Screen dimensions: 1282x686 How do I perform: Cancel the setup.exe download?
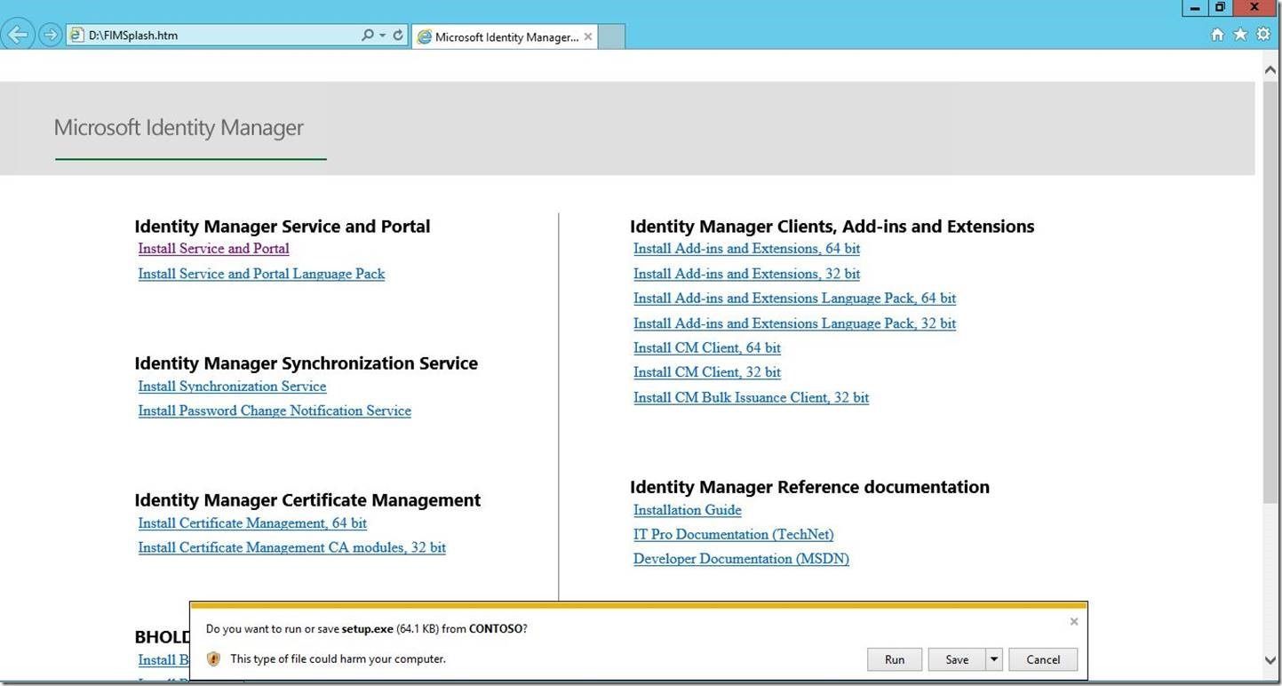pyautogui.click(x=1043, y=659)
